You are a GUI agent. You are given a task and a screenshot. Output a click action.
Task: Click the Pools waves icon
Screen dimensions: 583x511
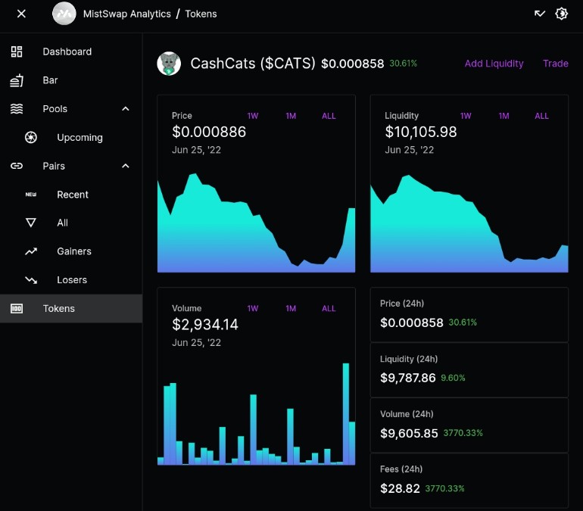[x=17, y=109]
